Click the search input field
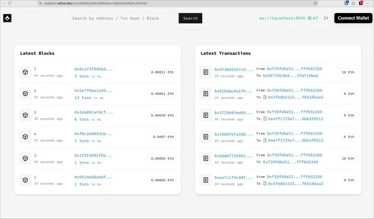374x219 pixels. (124, 18)
